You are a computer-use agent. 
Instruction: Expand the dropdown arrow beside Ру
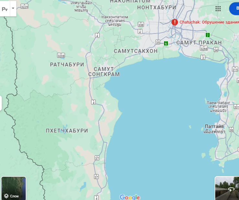(13, 8)
